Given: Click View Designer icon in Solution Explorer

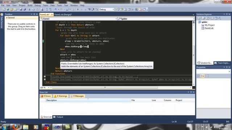Looking at the screenshot, I should 216,18.
